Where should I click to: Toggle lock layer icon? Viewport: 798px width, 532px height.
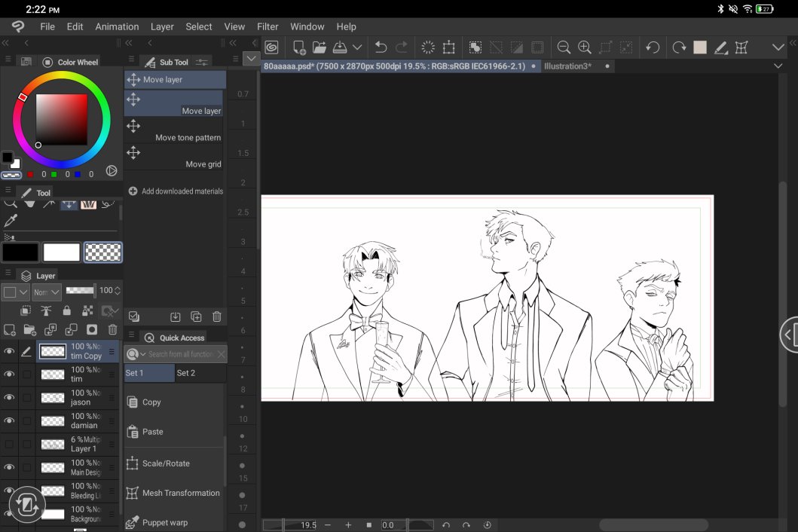(x=66, y=310)
